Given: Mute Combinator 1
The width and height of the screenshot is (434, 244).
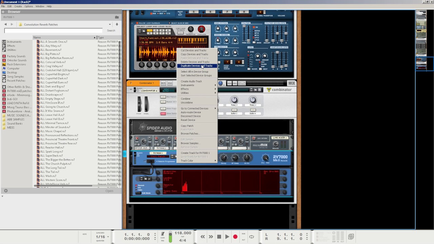Looking at the screenshot, I should (x=163, y=83).
